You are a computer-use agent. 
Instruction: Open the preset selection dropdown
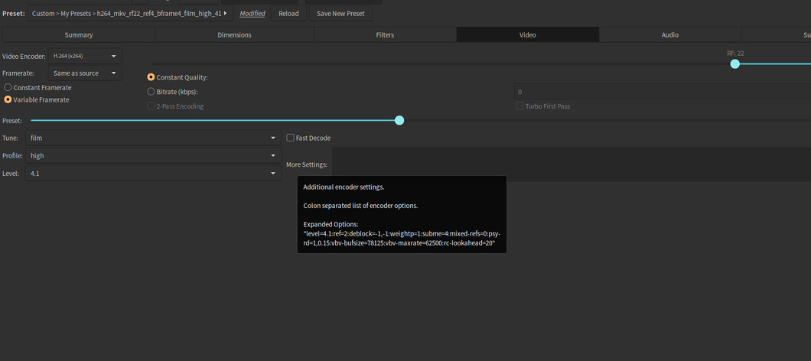130,14
